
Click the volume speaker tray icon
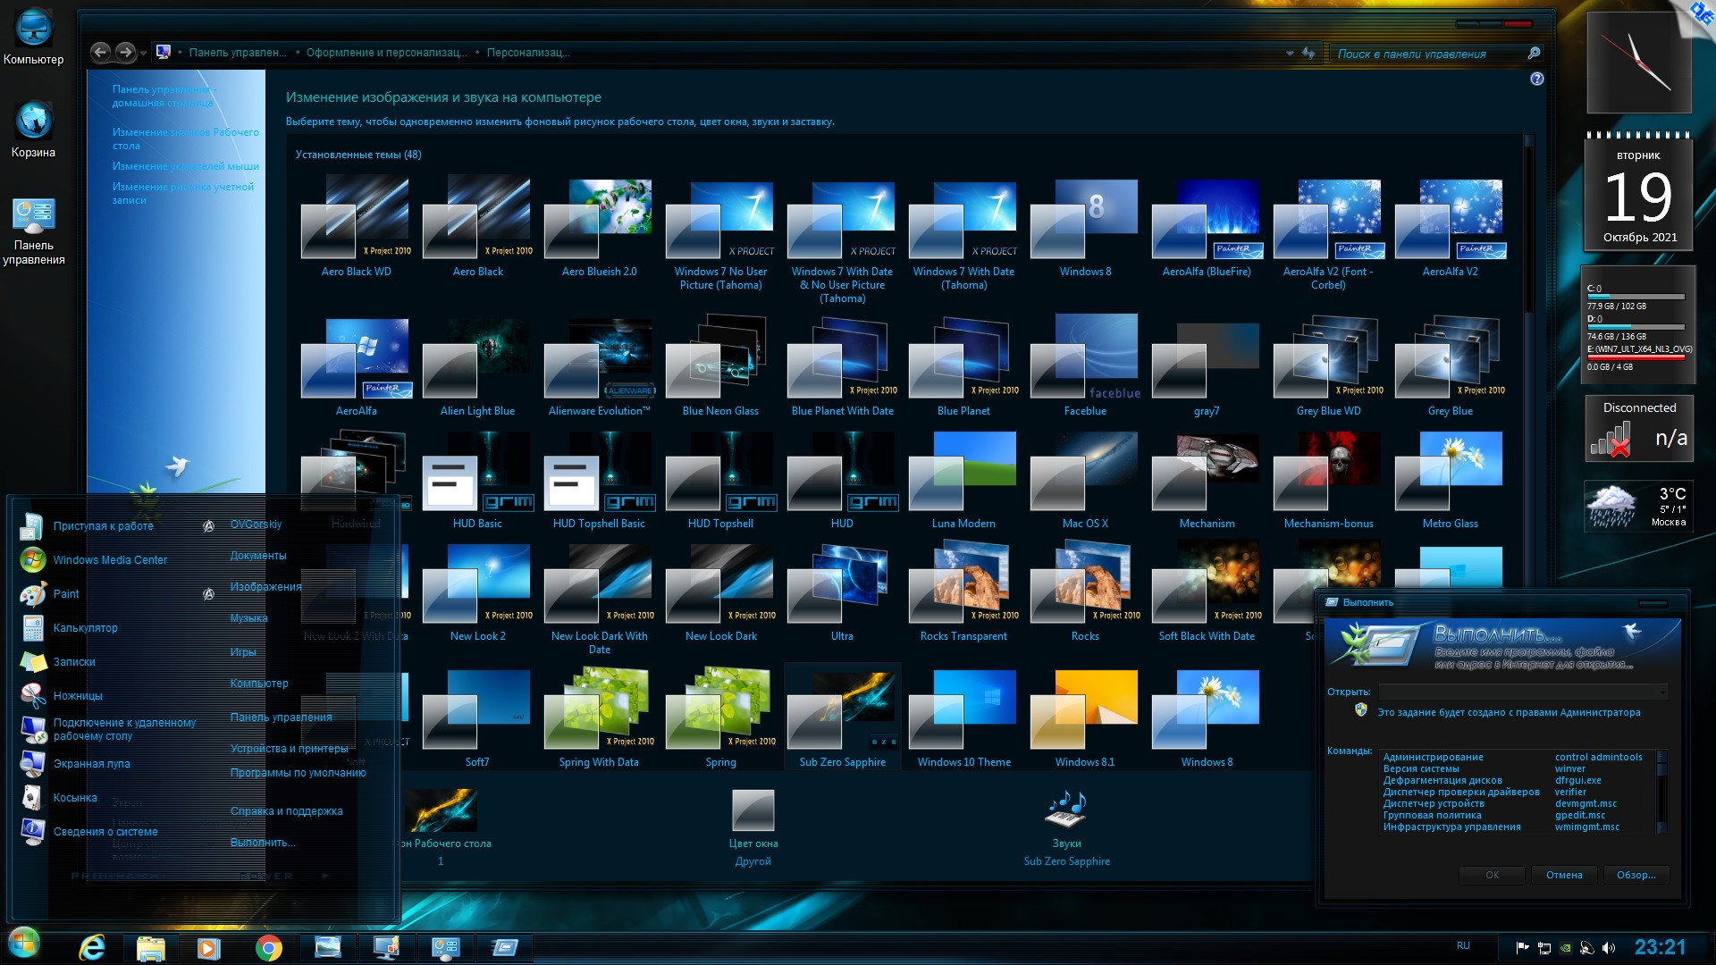pos(1609,948)
